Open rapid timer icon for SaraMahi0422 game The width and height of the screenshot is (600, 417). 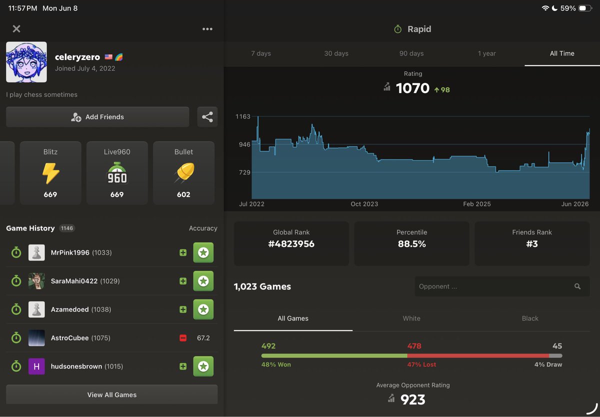16,281
